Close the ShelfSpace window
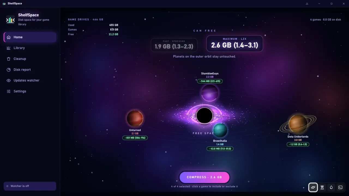Image resolution: width=349 pixels, height=196 pixels. pyautogui.click(x=344, y=4)
